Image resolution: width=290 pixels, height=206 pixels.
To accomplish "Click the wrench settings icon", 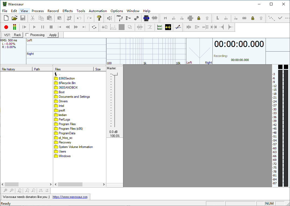I will click(136, 18).
